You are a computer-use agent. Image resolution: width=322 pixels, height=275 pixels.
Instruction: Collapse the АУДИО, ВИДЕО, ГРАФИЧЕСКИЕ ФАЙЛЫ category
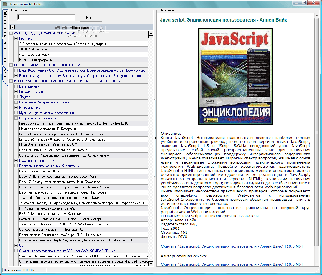tap(11, 33)
